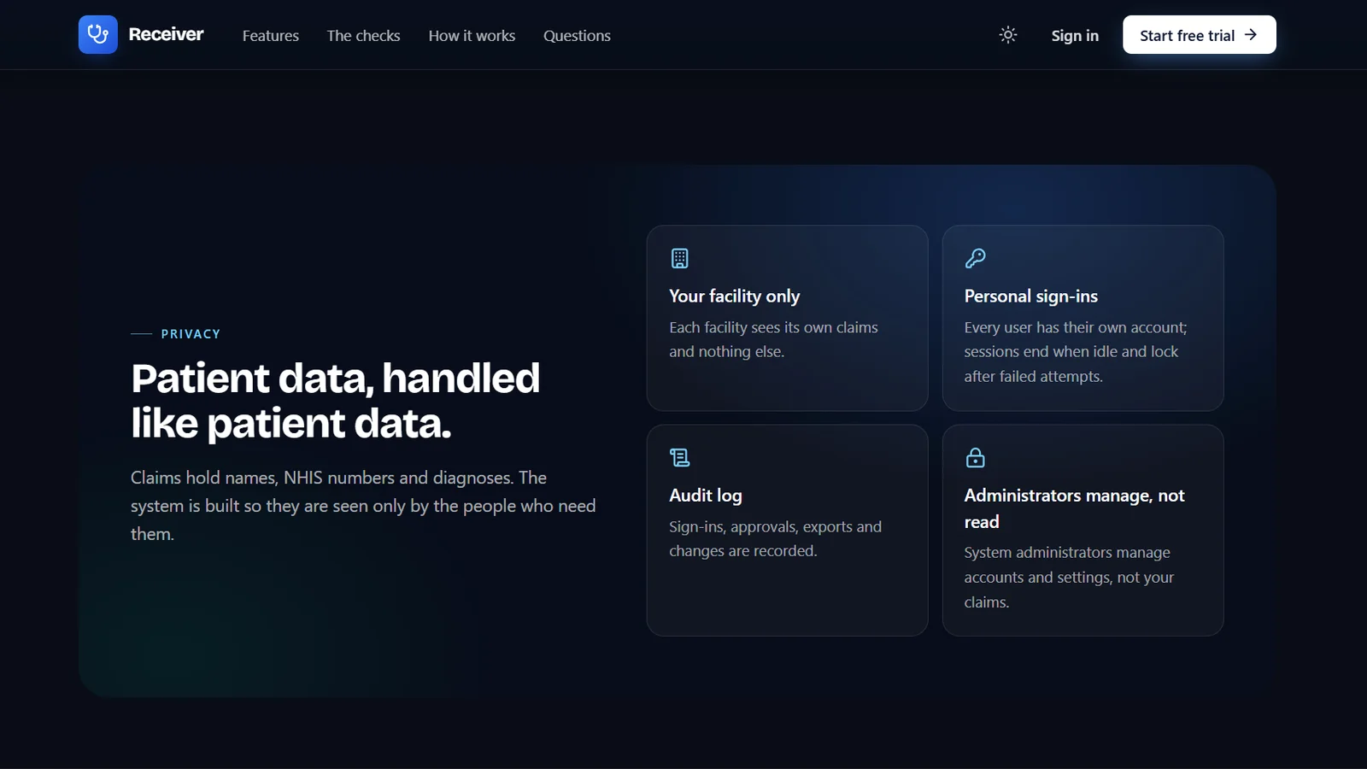Screen dimensions: 1367x769
Task: Click text 'Each facility sees its own claims'
Action: pyautogui.click(x=773, y=327)
